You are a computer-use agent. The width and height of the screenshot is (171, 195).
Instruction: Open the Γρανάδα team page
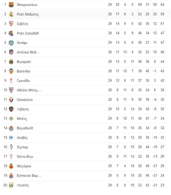[23, 81]
